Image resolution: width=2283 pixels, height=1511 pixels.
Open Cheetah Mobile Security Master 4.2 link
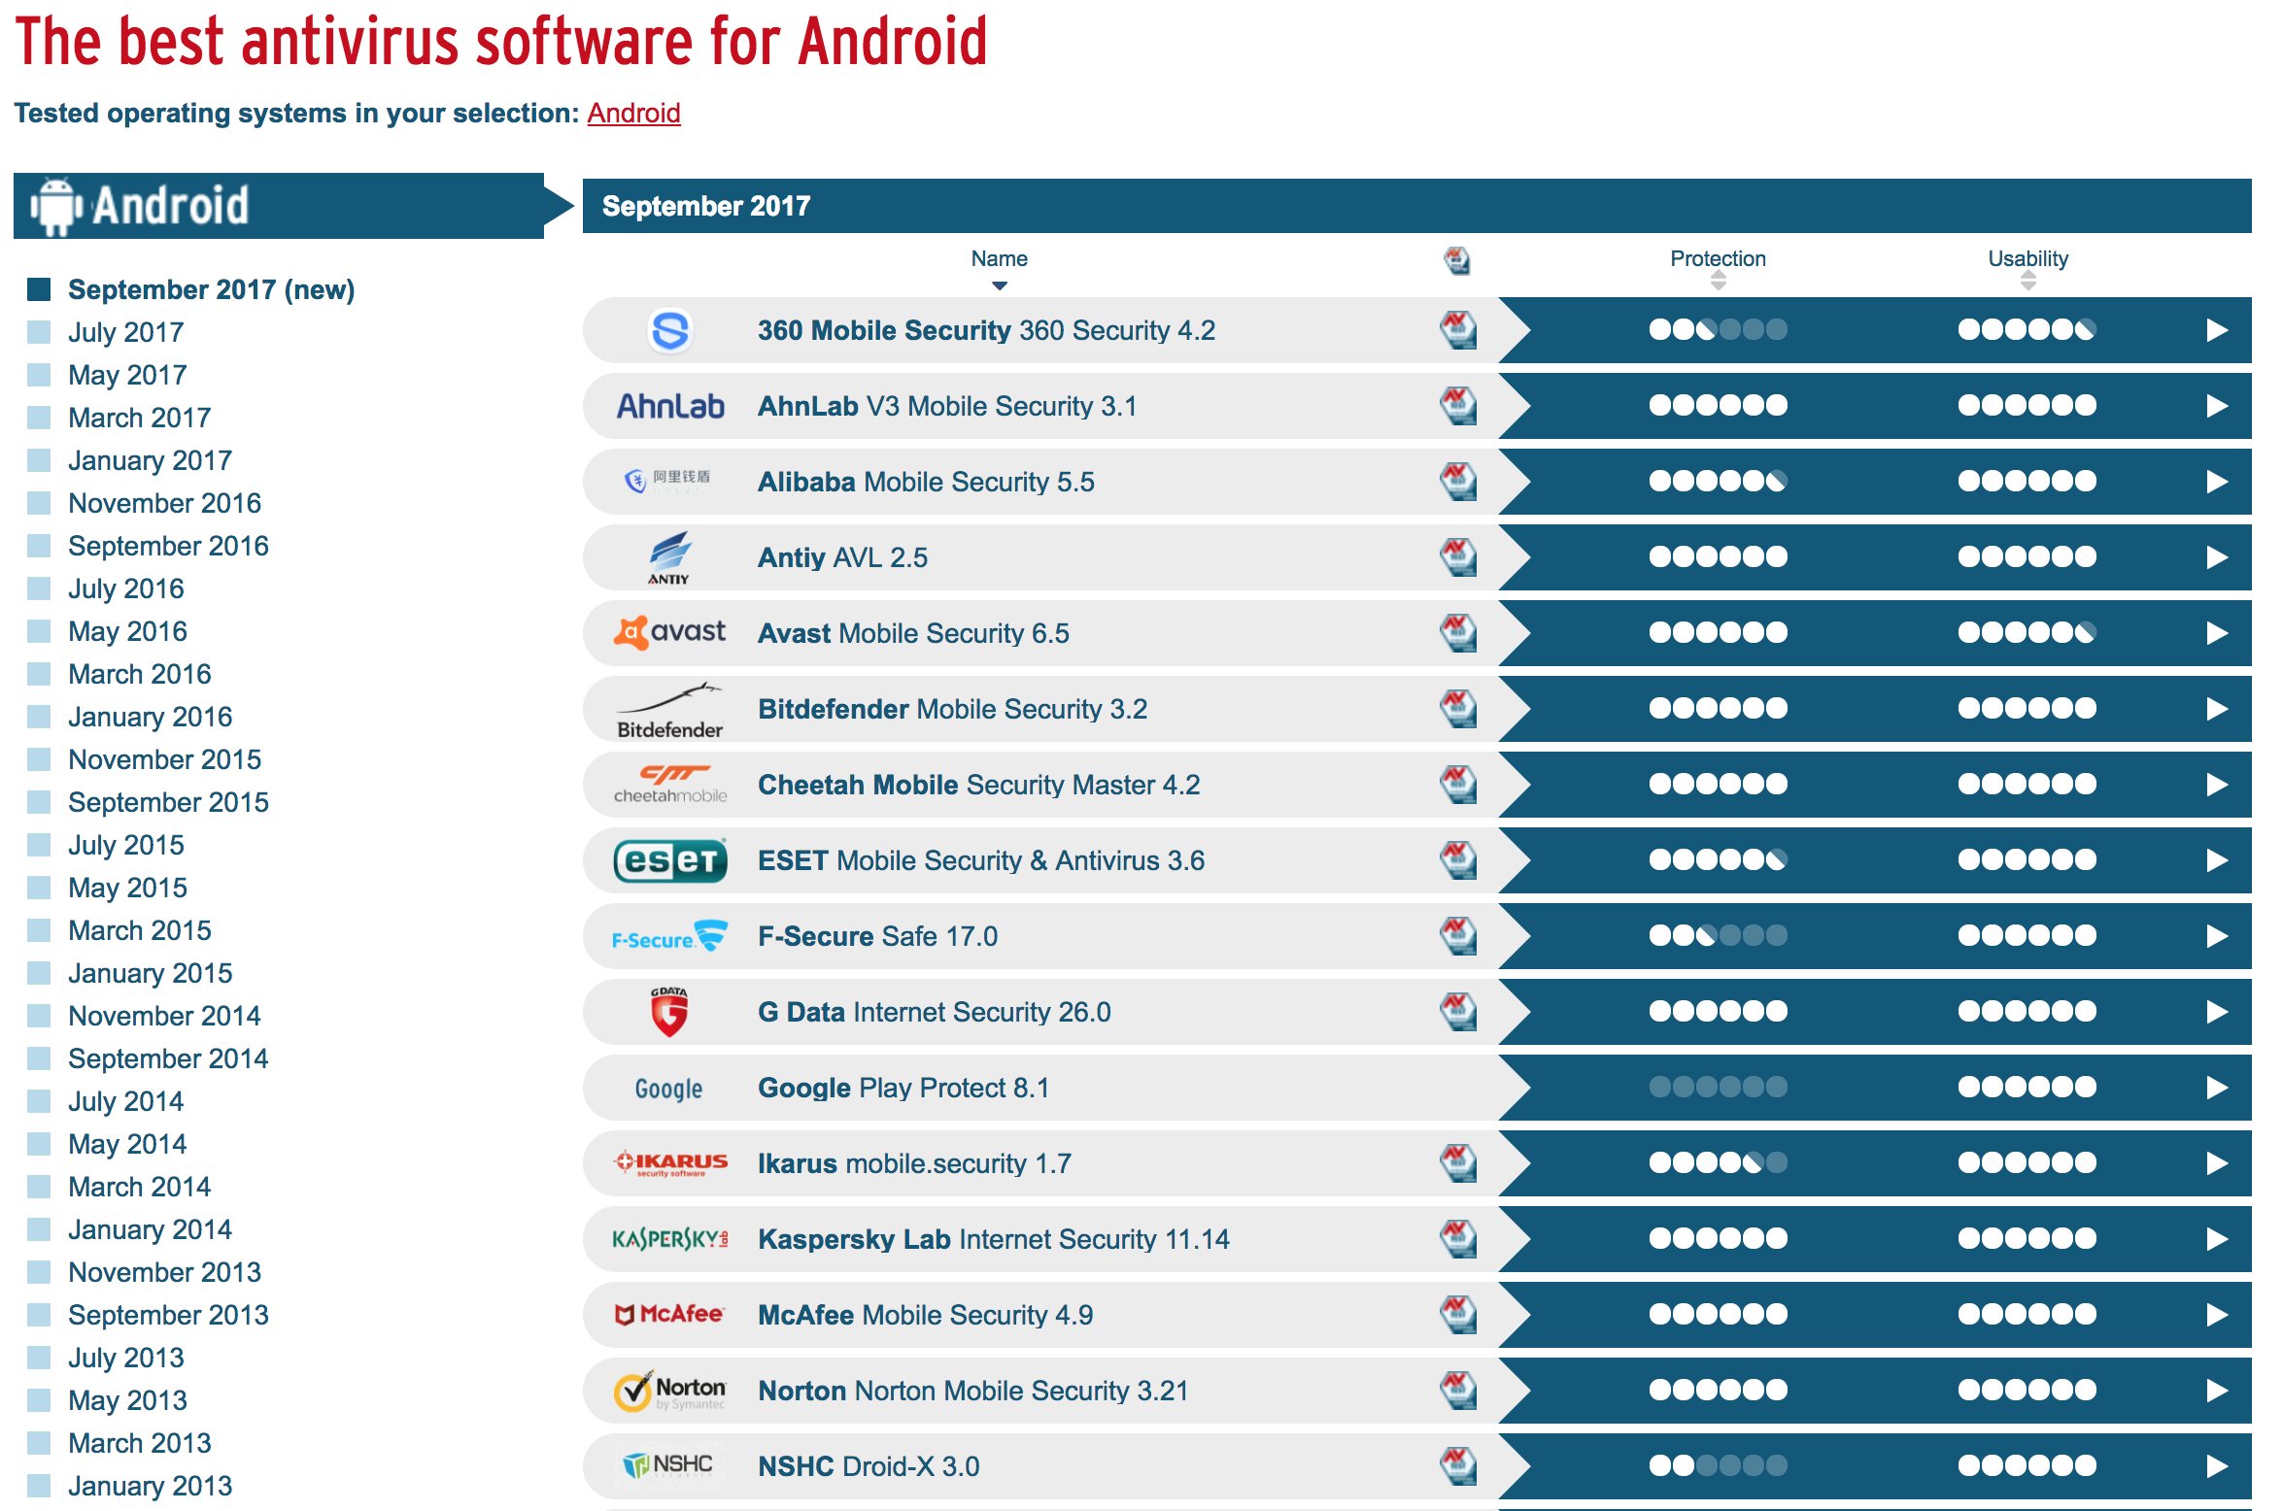click(978, 785)
